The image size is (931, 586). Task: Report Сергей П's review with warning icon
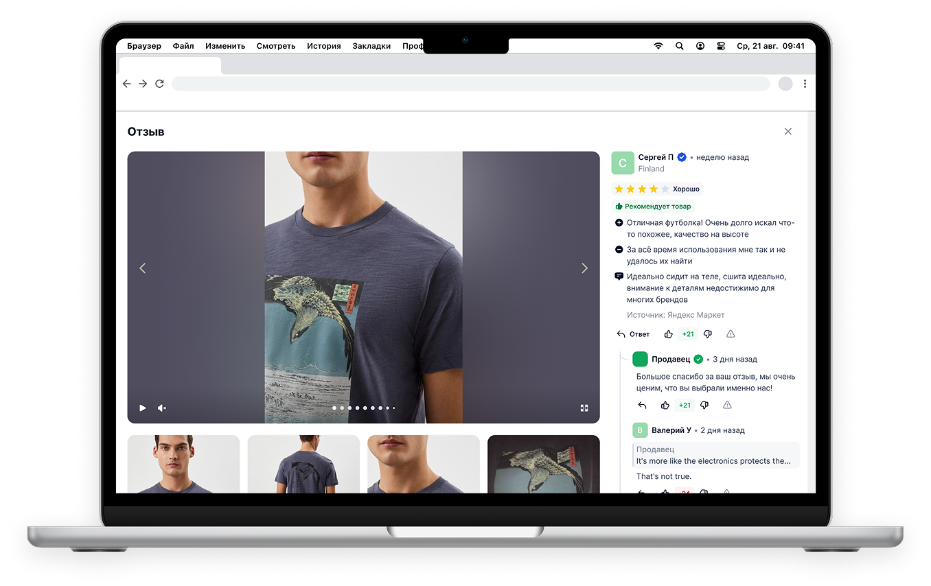731,334
